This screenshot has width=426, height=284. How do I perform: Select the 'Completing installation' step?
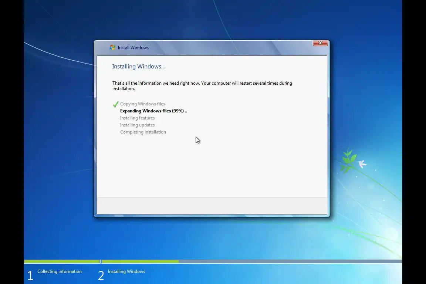point(143,132)
